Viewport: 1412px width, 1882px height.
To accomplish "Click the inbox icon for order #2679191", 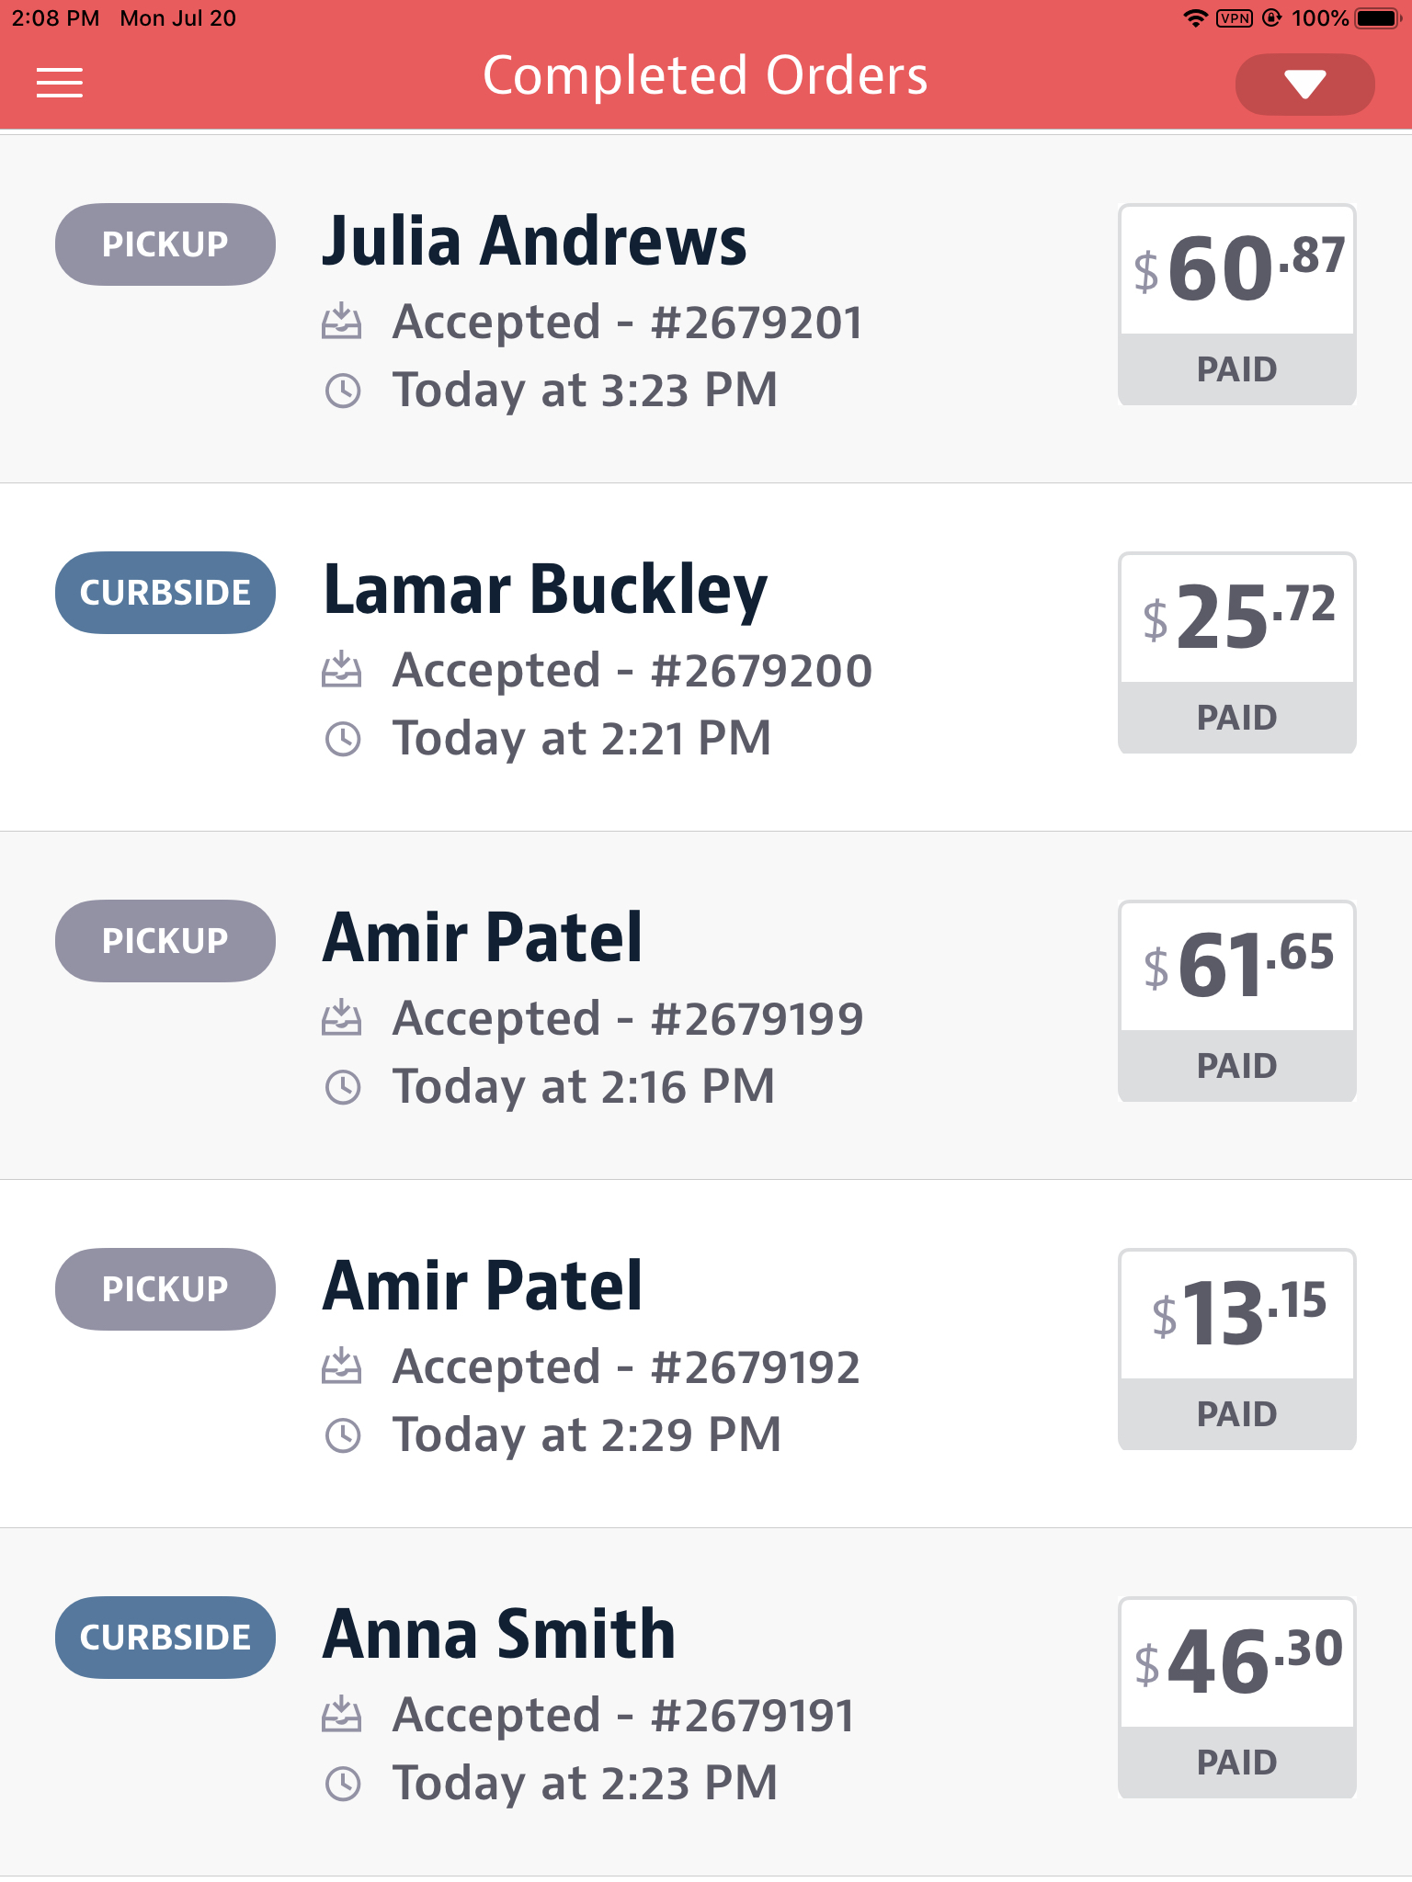I will (x=342, y=1715).
